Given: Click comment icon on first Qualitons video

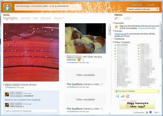Looking at the screenshot, I should pyautogui.click(x=102, y=84).
